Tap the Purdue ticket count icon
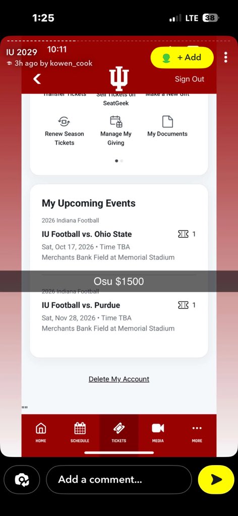 184,305
